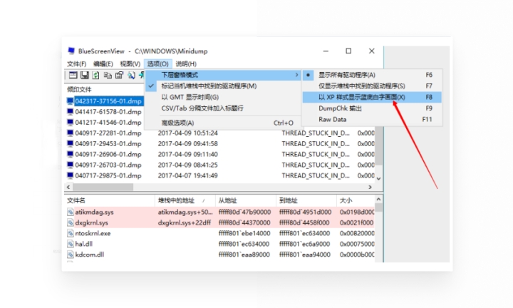This screenshot has height=308, width=513.
Task: Click horizontal scrollbar left arrow
Action: coord(68,187)
